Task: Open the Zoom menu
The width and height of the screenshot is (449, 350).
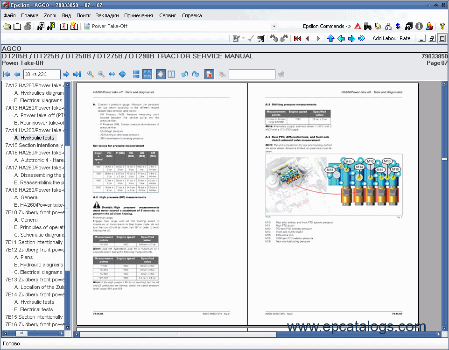Action: tap(50, 15)
